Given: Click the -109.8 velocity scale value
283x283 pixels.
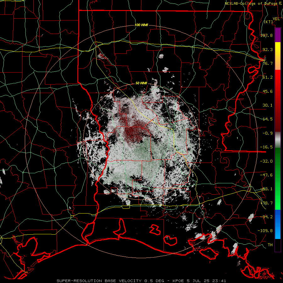Looking at the screenshot, I should (265, 231).
